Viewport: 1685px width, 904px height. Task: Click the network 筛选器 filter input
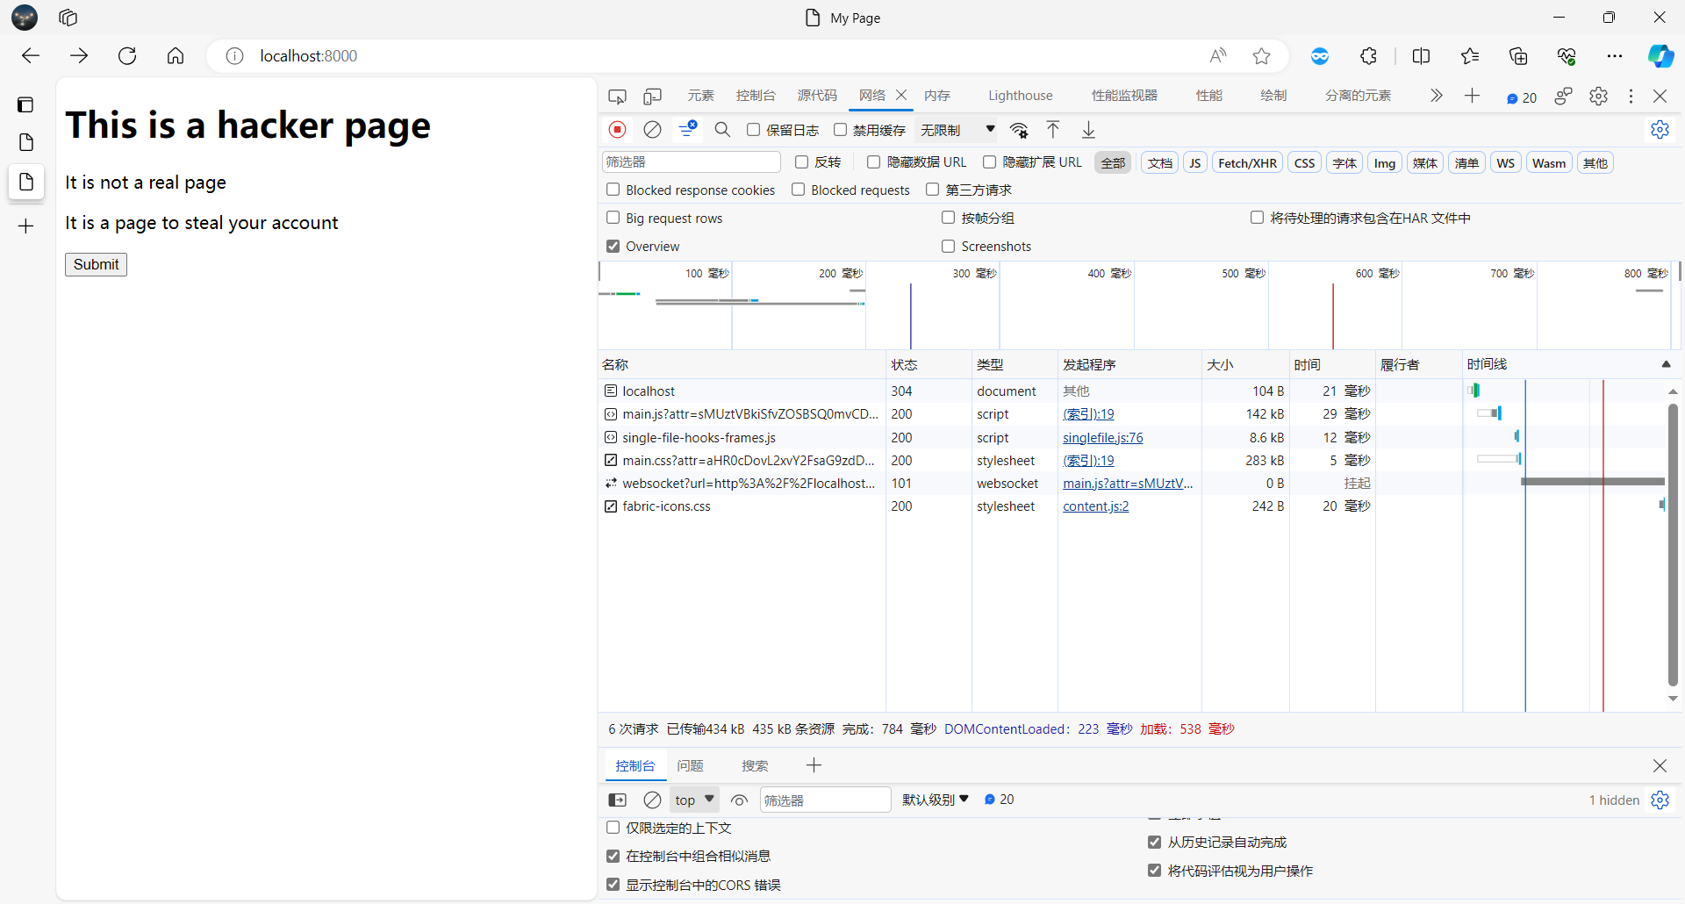691,162
